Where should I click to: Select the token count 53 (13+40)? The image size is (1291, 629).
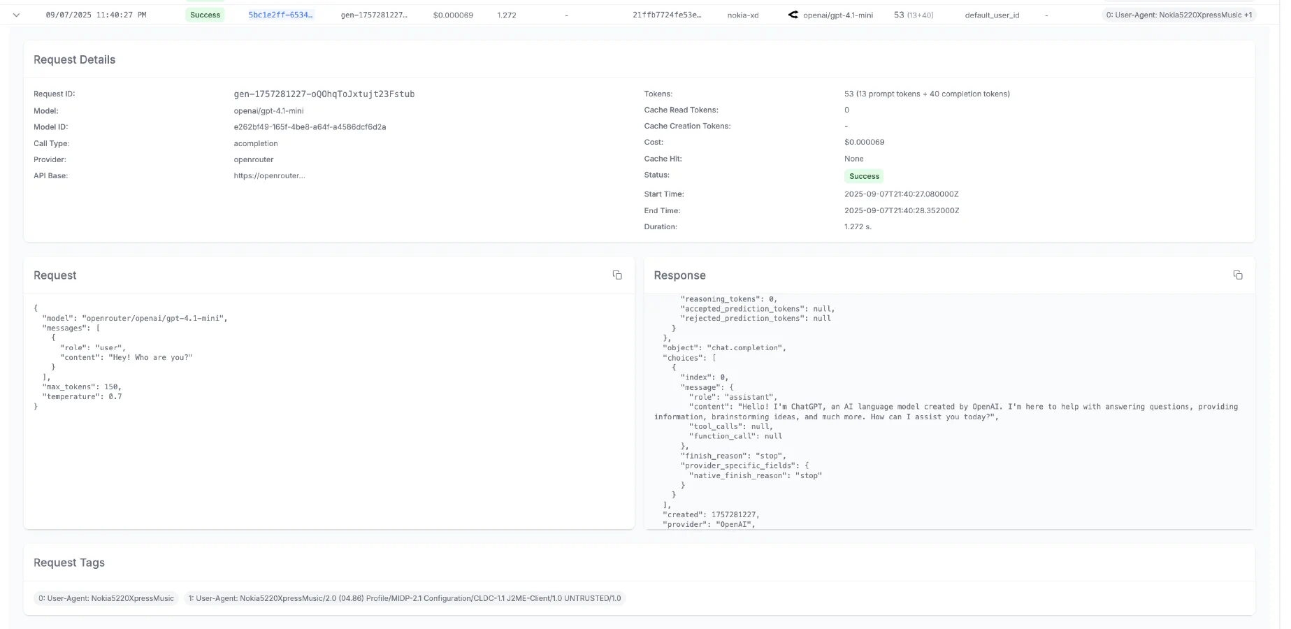pos(912,14)
